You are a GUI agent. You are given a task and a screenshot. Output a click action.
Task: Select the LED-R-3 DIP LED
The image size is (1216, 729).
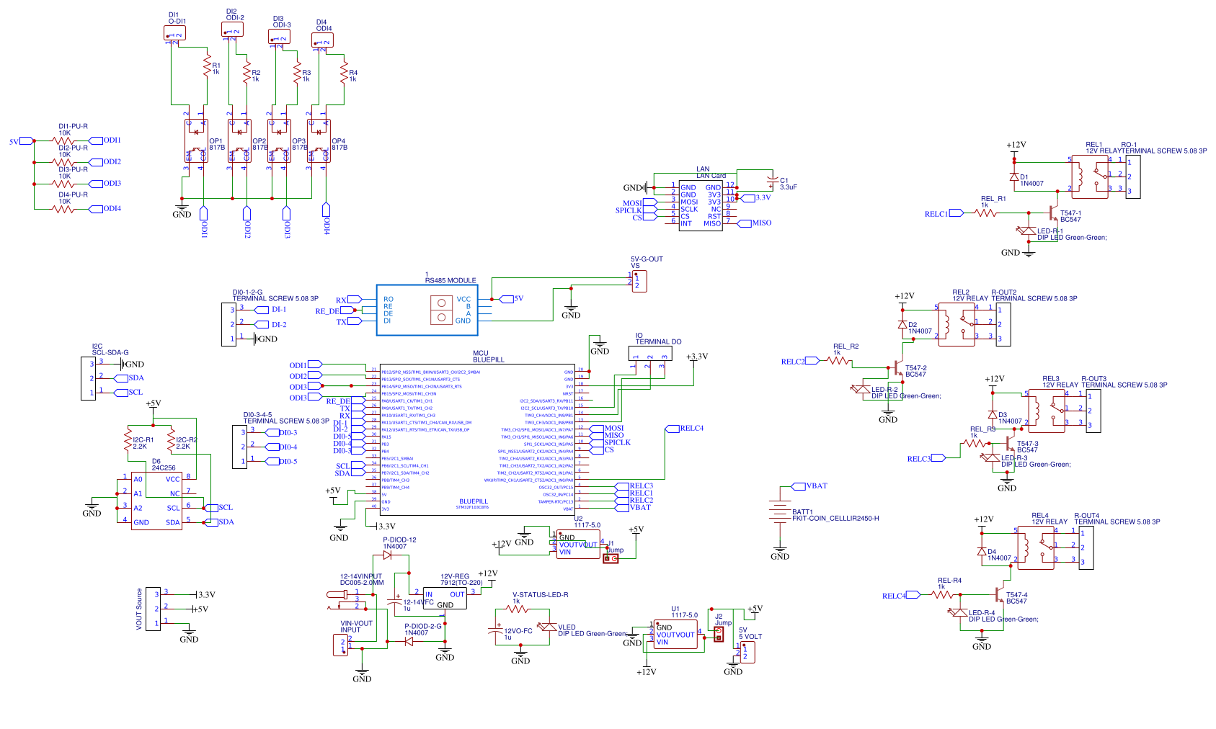click(x=990, y=457)
